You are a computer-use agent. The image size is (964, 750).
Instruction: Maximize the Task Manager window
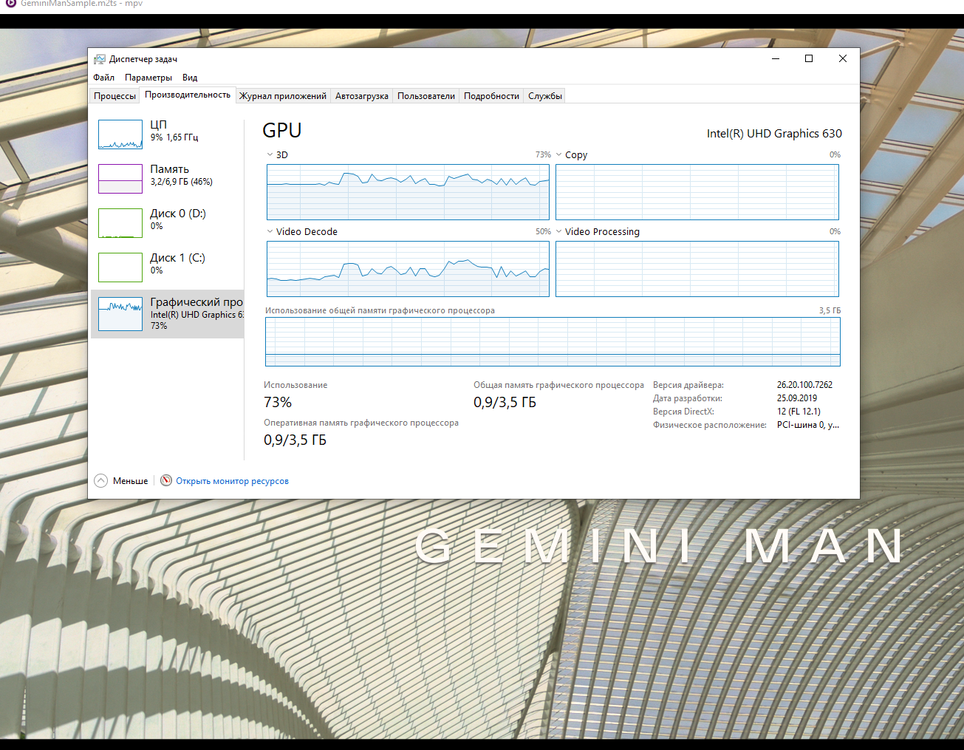(809, 59)
